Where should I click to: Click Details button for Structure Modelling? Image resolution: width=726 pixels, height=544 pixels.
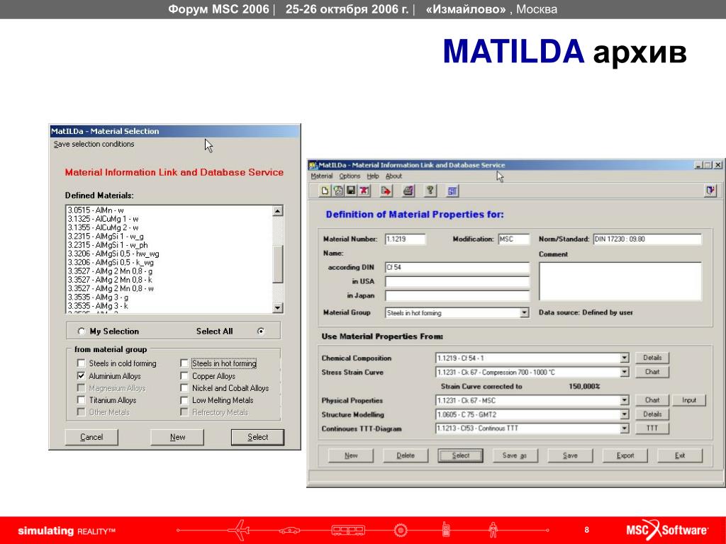pyautogui.click(x=652, y=414)
